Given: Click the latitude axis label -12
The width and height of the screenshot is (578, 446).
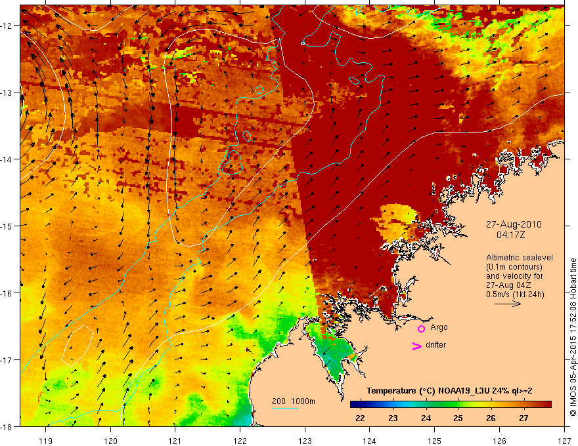Looking at the screenshot, I should click(7, 26).
